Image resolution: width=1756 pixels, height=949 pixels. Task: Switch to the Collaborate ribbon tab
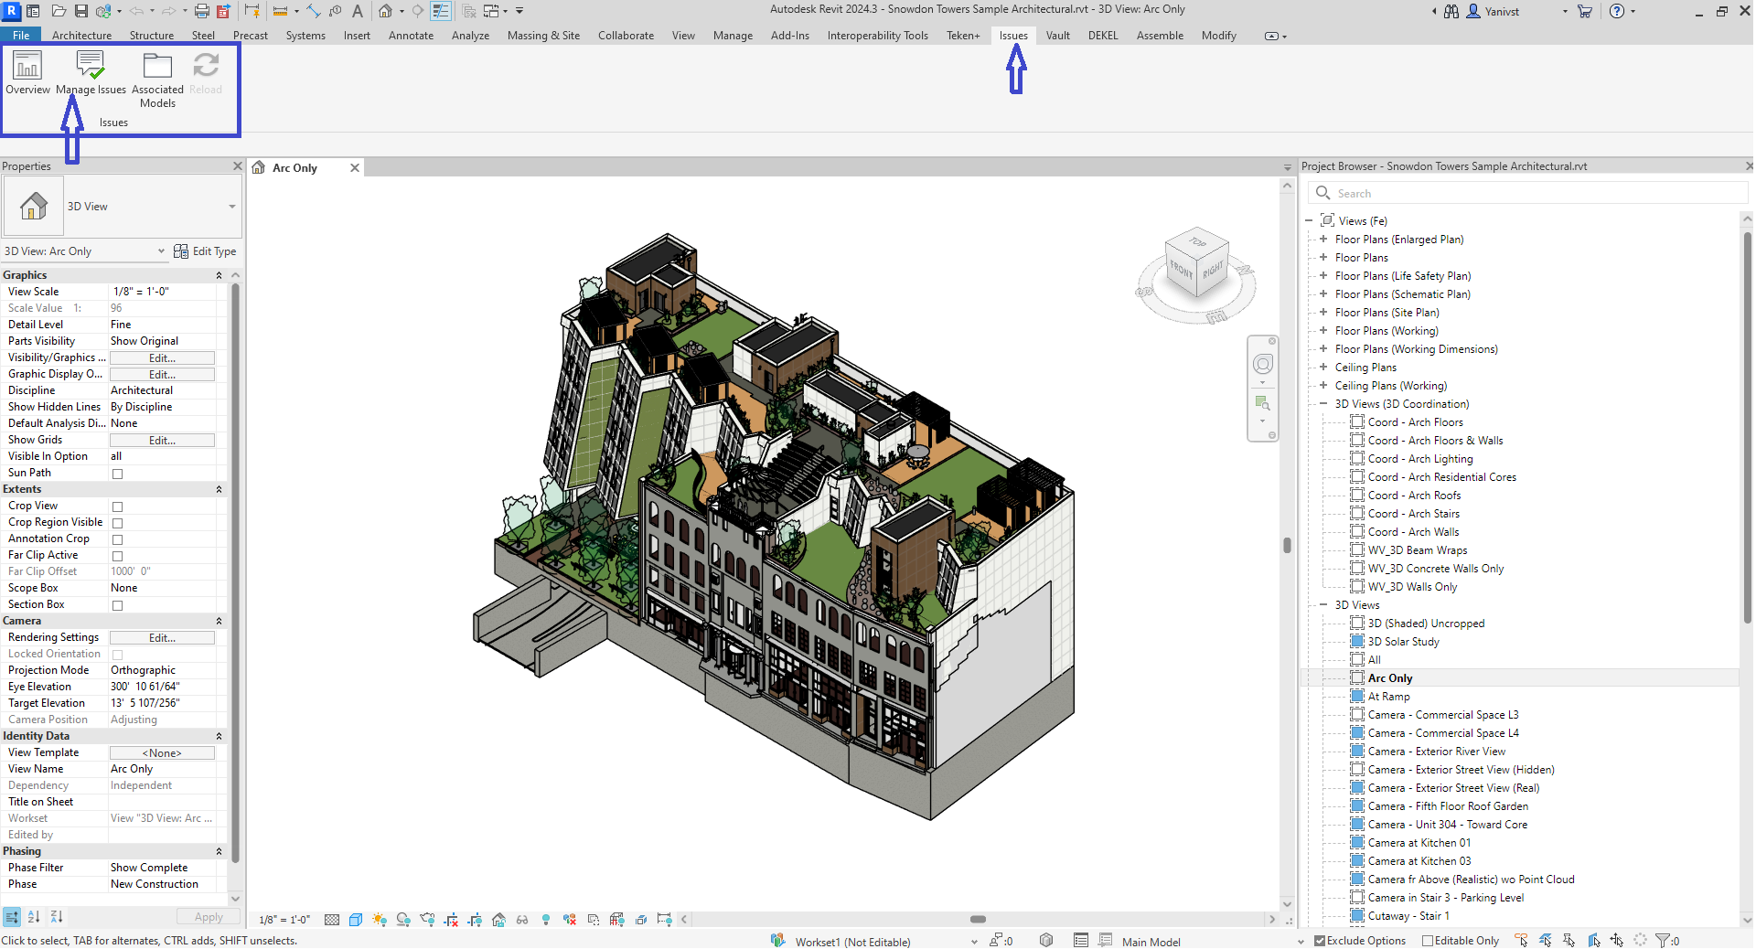pyautogui.click(x=626, y=35)
